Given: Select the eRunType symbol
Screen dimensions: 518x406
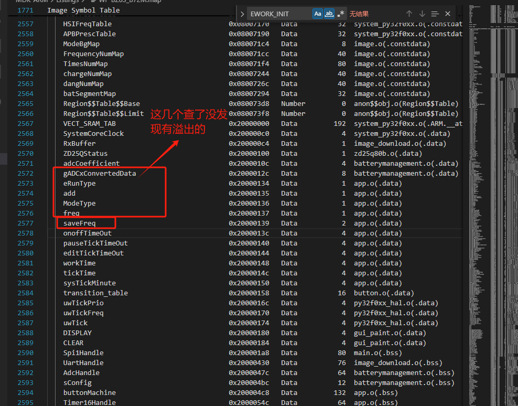Looking at the screenshot, I should [79, 184].
